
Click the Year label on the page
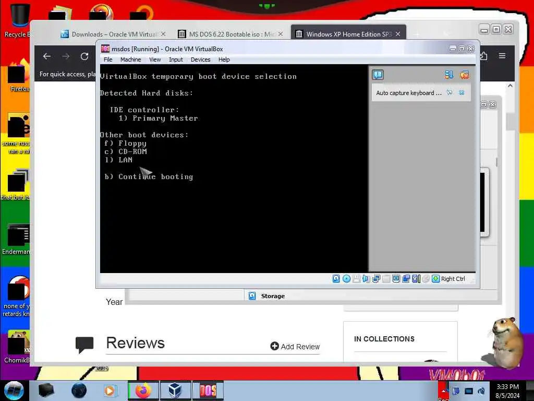coord(114,302)
